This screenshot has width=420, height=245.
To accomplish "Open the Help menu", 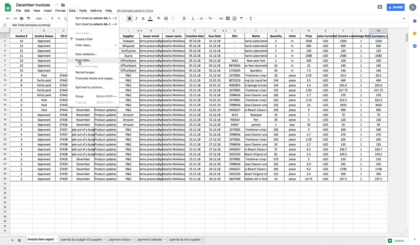I will coord(109,11).
